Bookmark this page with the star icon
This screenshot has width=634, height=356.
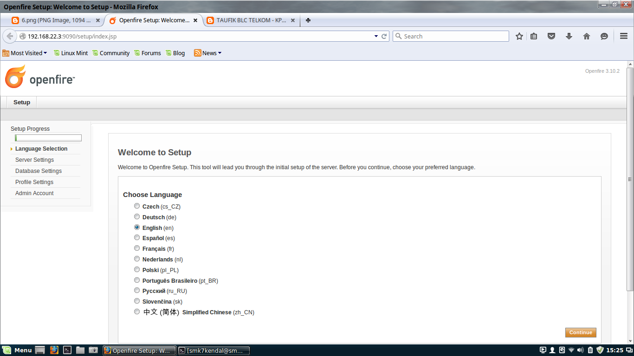pos(519,36)
